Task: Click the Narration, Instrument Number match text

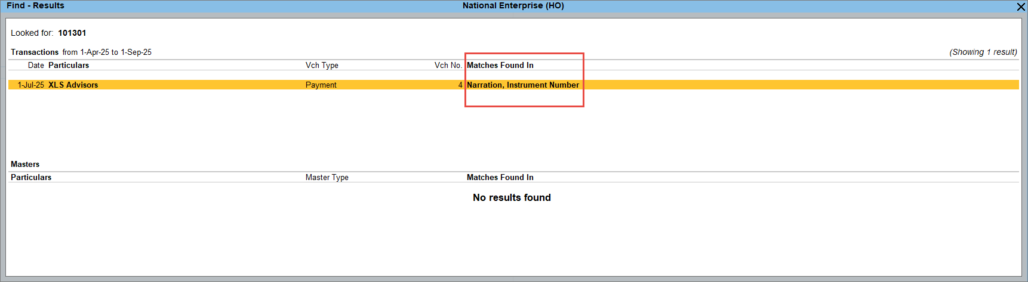Action: (522, 85)
